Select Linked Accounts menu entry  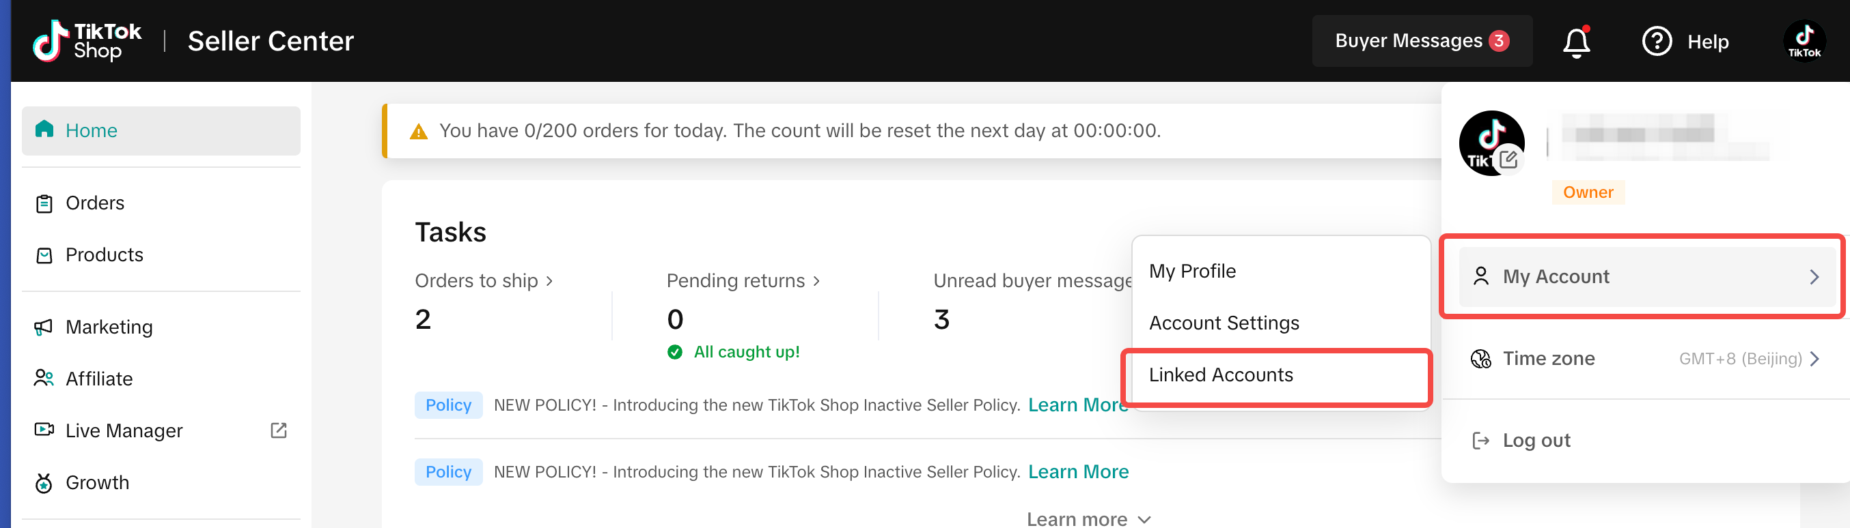coord(1220,375)
